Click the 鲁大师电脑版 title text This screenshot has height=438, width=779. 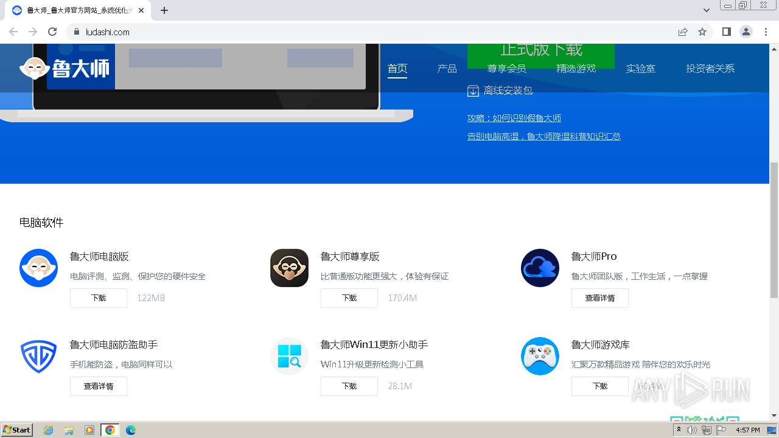pyautogui.click(x=99, y=257)
